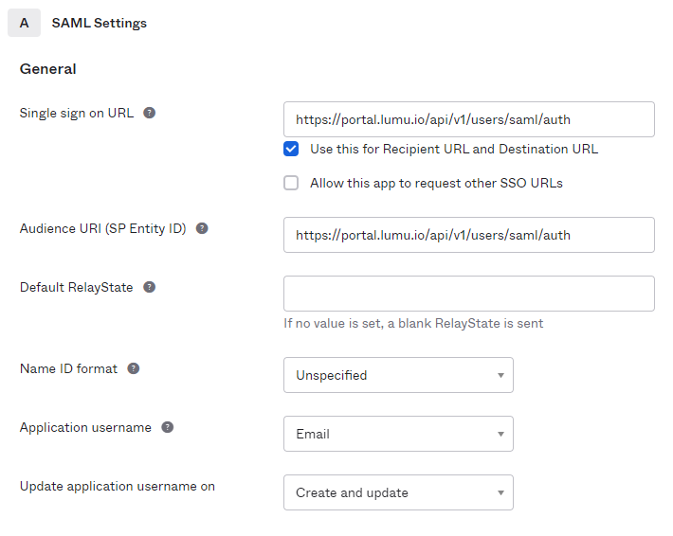673x536 pixels.
Task: Click the empty Default RelayState field
Action: point(468,294)
